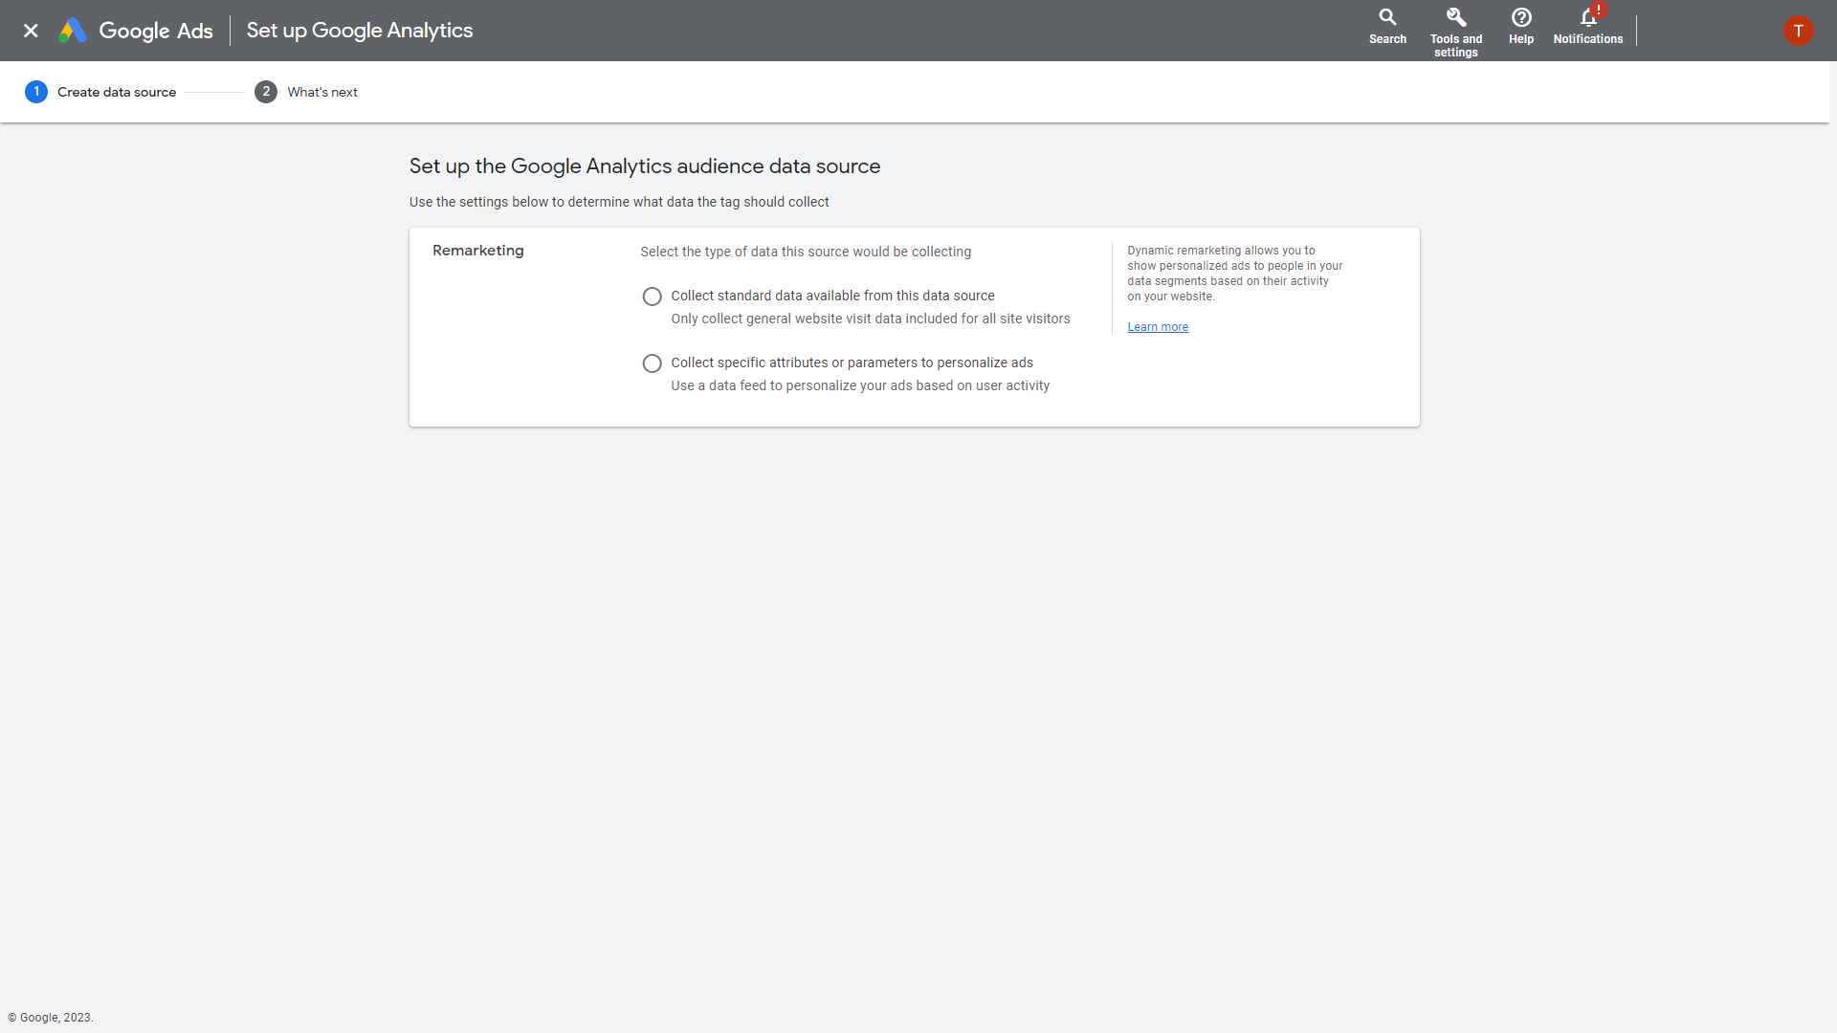Open the Notifications bell
Viewport: 1837px width, 1033px height.
1588,27
